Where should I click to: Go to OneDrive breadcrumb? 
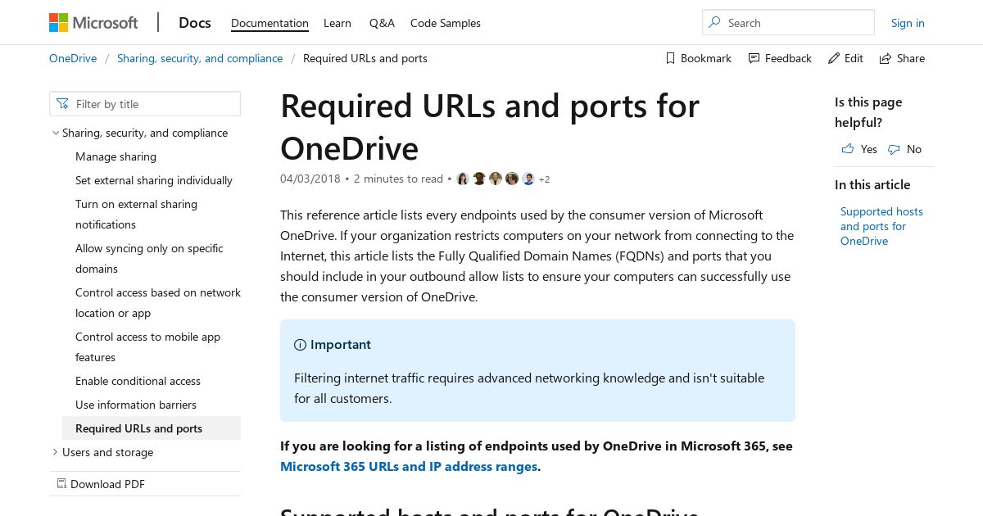coord(73,58)
